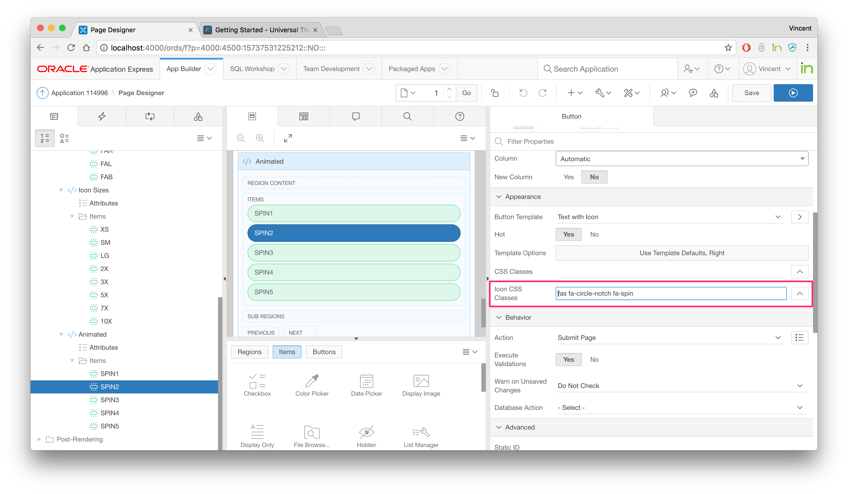
Task: Open the Shared Components icon in toolbar
Action: click(x=714, y=93)
